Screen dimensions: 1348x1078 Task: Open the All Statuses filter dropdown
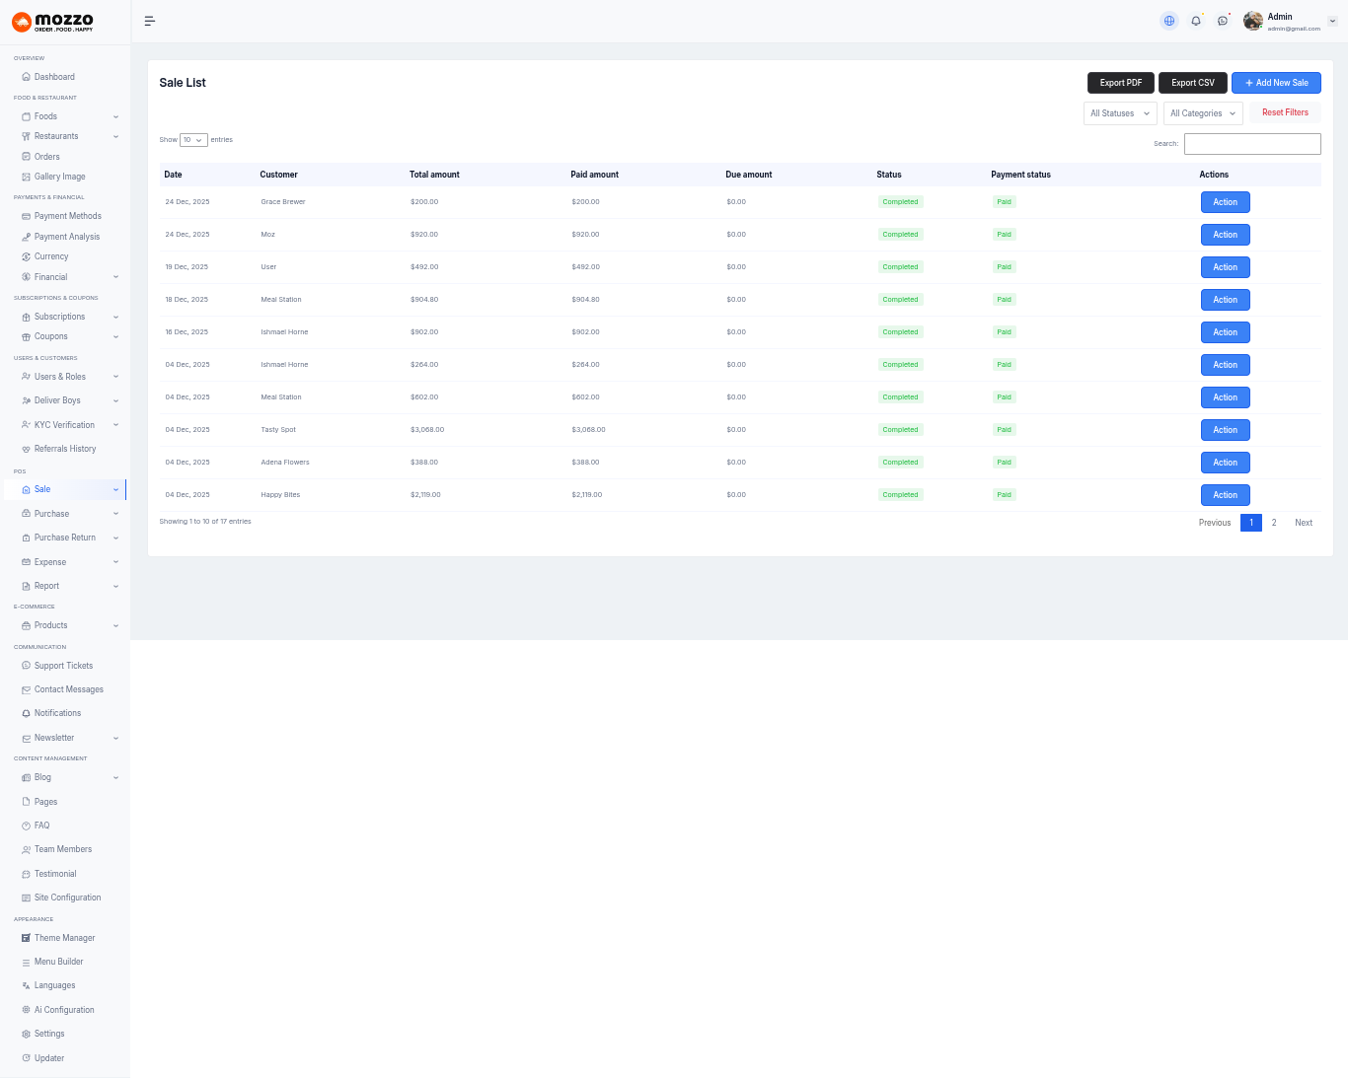point(1120,113)
